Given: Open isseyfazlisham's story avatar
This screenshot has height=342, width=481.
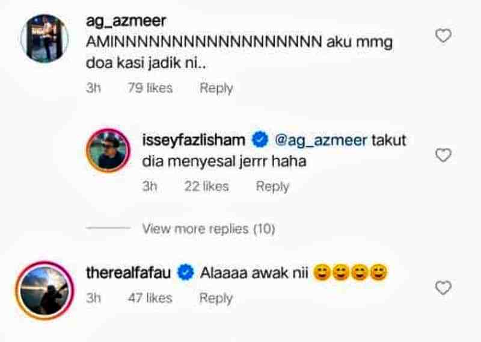Looking at the screenshot, I should click(x=109, y=151).
